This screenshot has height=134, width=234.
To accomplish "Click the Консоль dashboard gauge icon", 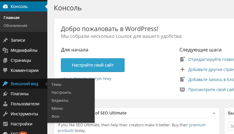I will [x=5, y=7].
